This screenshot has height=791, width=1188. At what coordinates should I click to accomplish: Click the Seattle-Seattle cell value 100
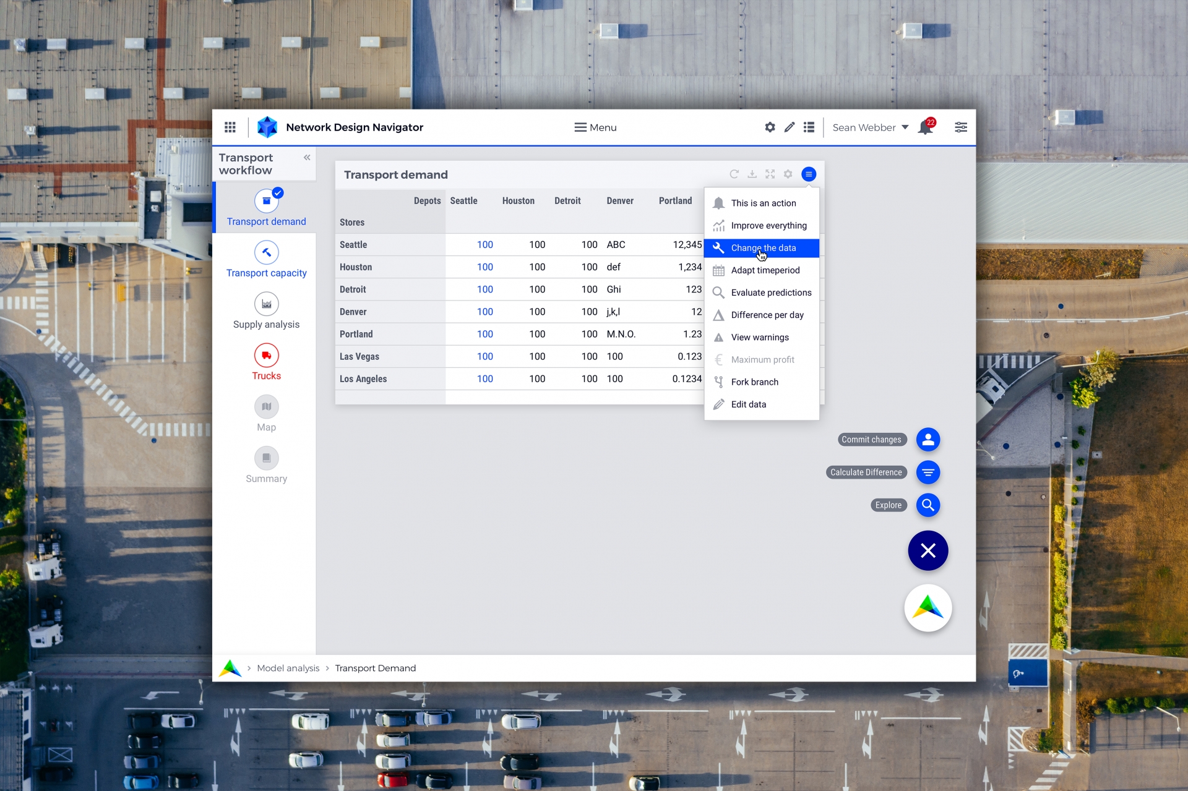484,245
